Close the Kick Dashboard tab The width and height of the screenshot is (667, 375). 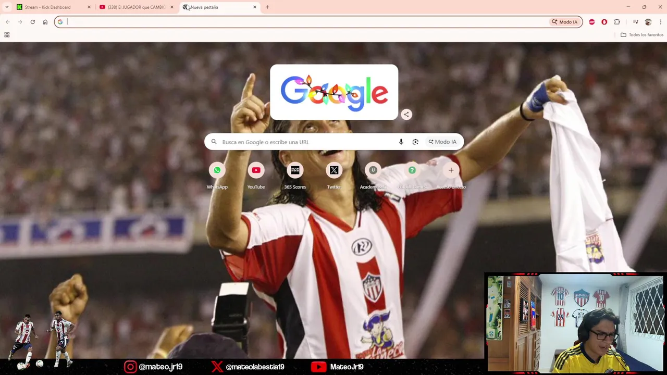[x=89, y=7]
